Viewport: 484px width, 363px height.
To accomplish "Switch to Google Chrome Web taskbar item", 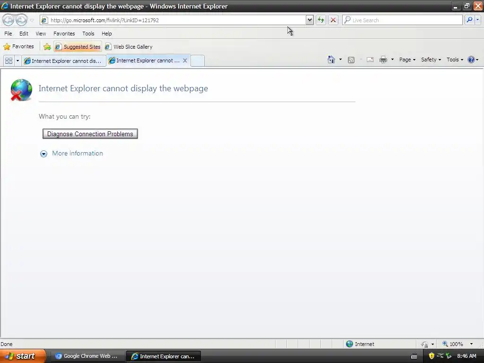I will pos(87,356).
